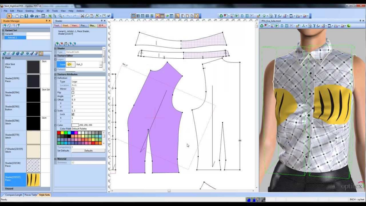Collapse the Definition group
This screenshot has height=206, width=366.
pyautogui.click(x=55, y=78)
